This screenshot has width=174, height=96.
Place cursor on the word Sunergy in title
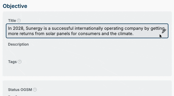(x=34, y=28)
